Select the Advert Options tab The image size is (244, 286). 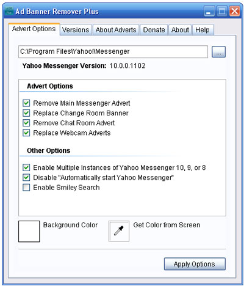pyautogui.click(x=34, y=29)
